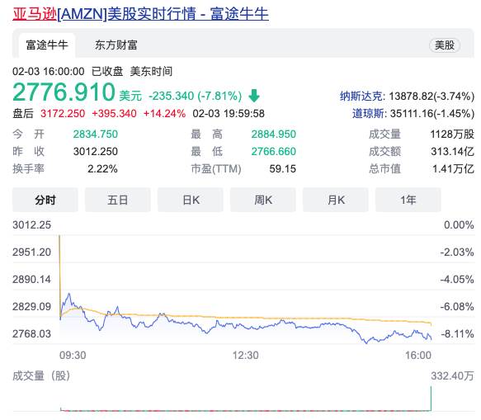Click the volume scale value 332.40万

[x=452, y=375]
